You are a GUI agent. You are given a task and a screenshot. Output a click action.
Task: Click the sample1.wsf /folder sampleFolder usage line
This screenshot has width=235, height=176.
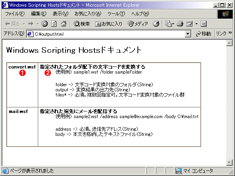point(99,72)
